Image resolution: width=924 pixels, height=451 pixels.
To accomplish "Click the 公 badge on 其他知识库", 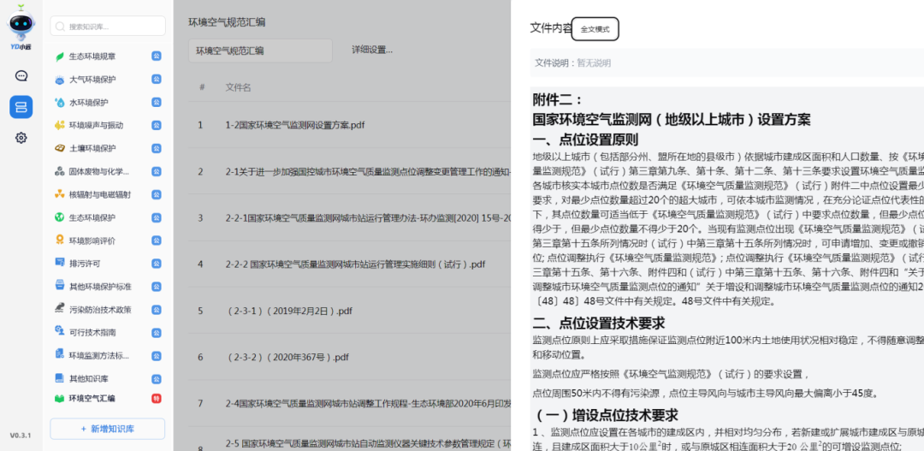I will click(157, 378).
